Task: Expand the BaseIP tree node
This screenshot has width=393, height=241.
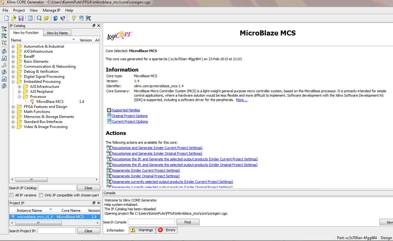Action: pos(13,56)
